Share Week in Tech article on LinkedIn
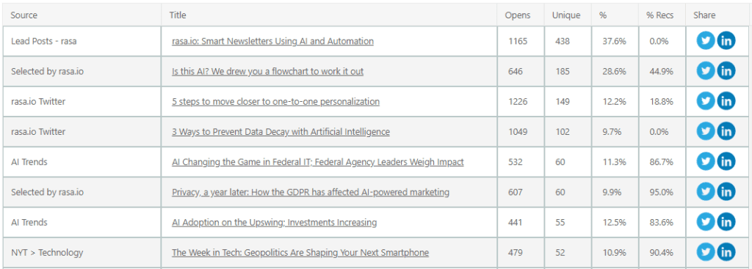 726,252
